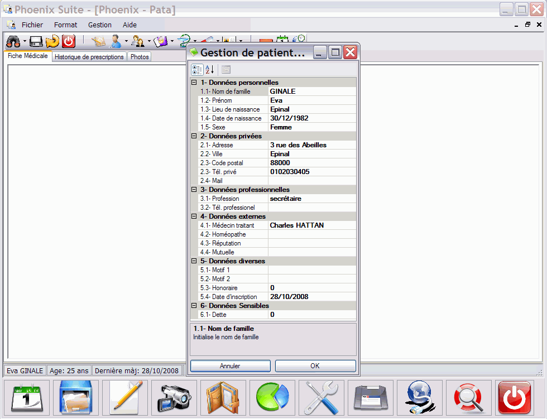Image resolution: width=547 pixels, height=419 pixels.
Task: Open the globe network launcher icon
Action: (x=420, y=398)
